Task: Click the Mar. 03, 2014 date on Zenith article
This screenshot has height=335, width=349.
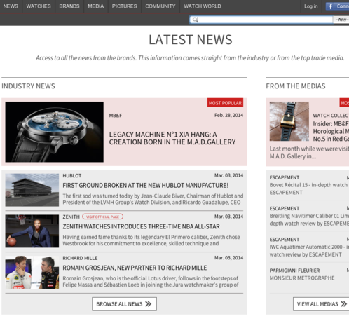Action: pos(228,217)
